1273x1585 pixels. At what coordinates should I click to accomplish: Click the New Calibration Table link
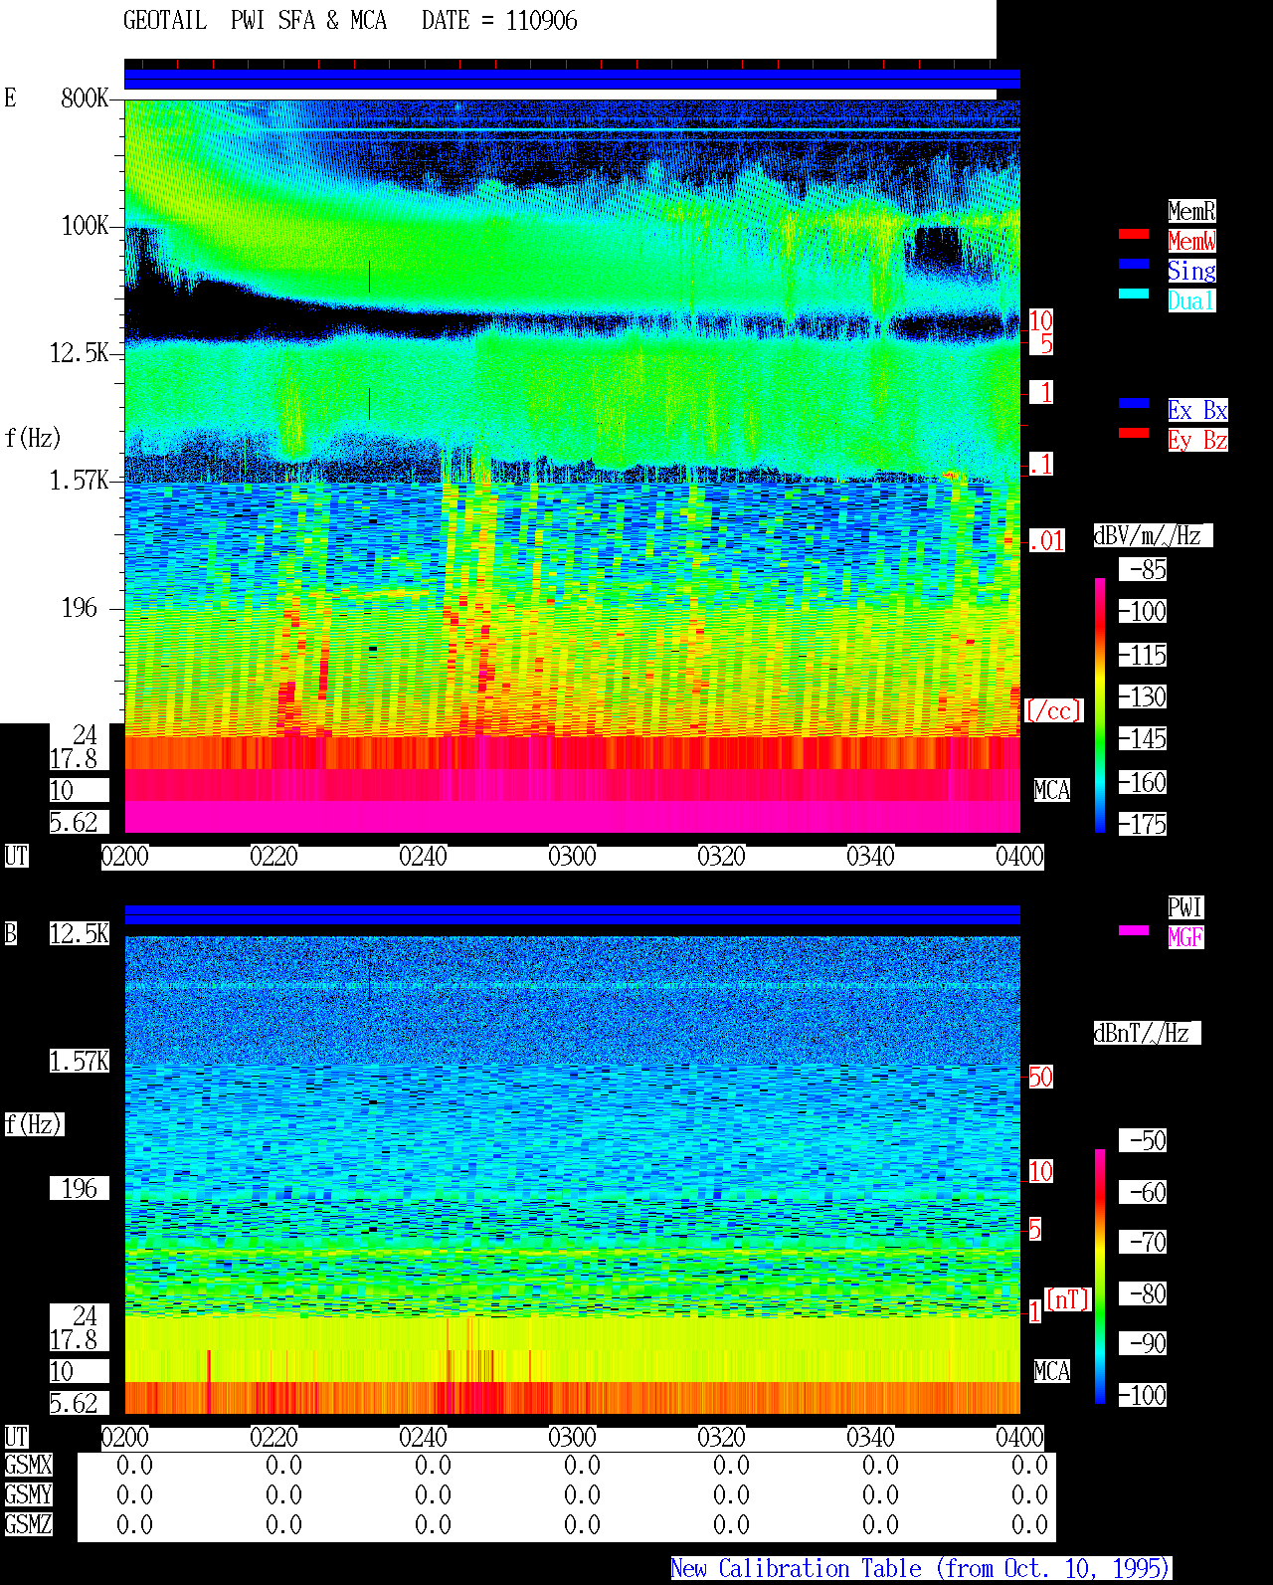point(921,1568)
